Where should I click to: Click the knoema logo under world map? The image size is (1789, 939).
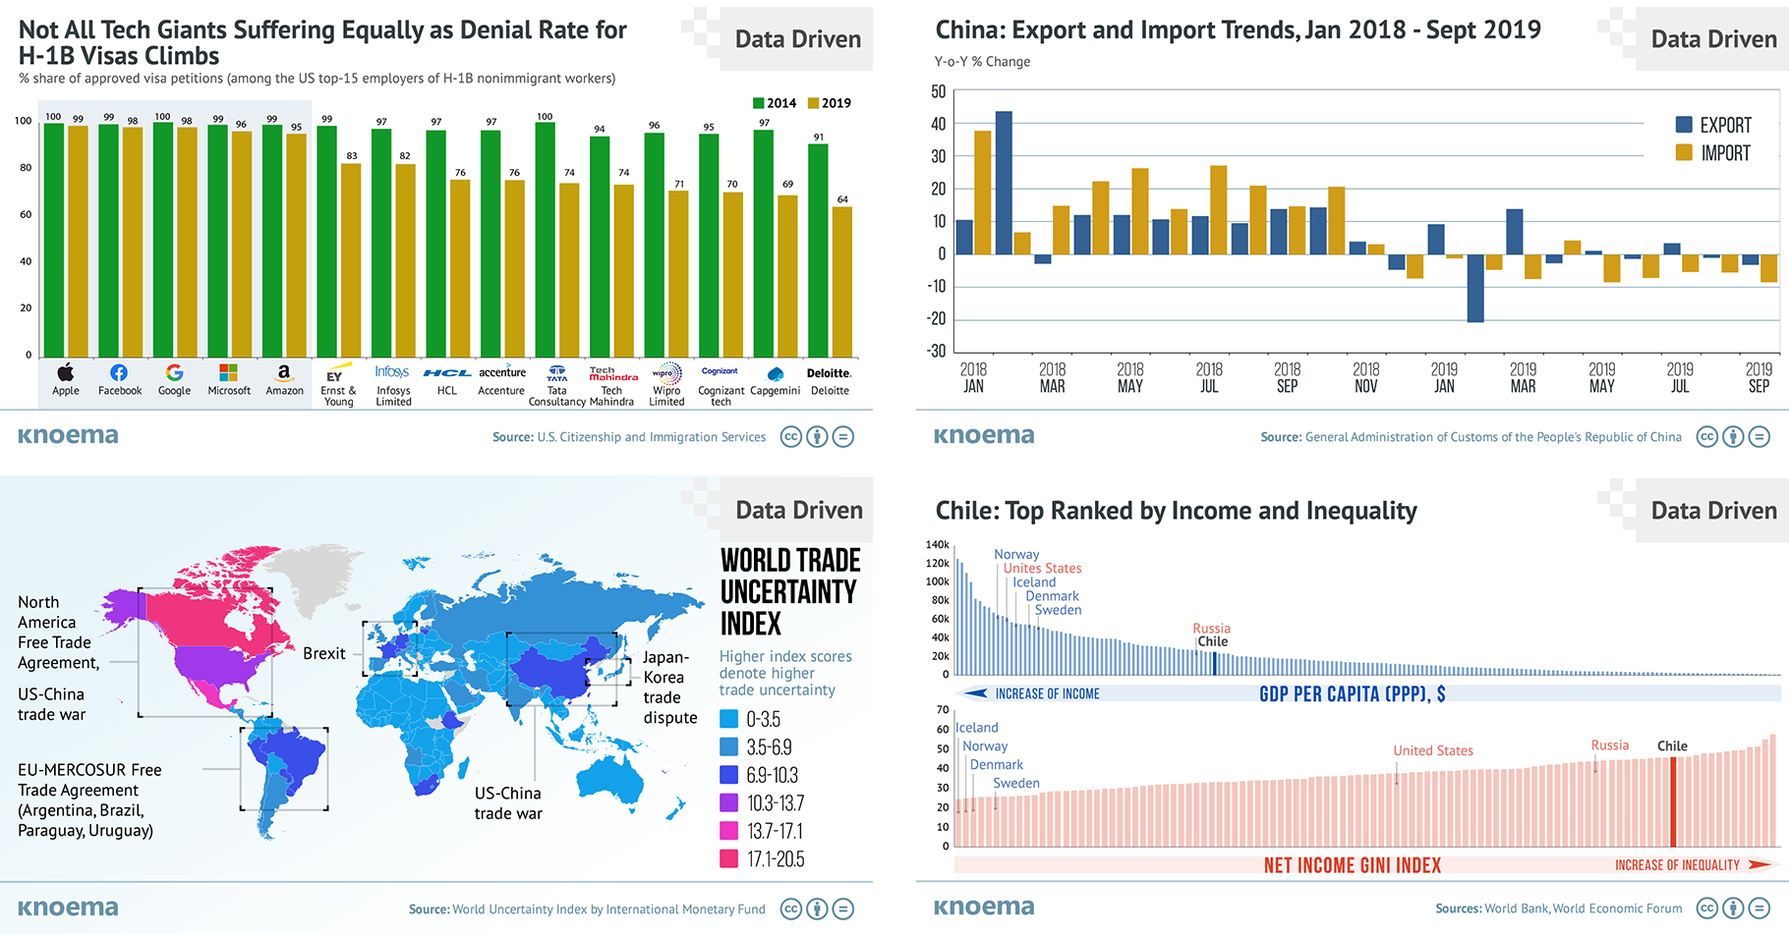[68, 908]
